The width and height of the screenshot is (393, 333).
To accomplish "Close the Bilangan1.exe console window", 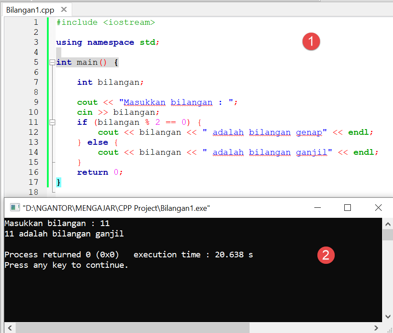I will pos(378,207).
